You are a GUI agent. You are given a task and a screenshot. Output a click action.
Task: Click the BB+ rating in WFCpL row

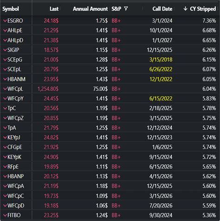(116, 89)
